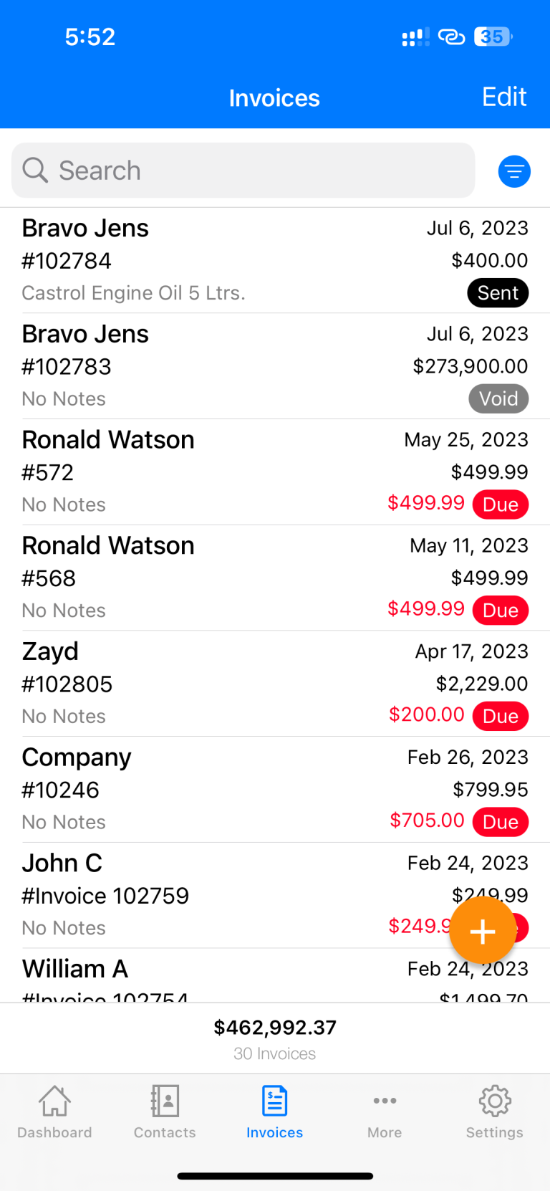Open John C invoice 102759
This screenshot has width=550, height=1191.
point(215,895)
